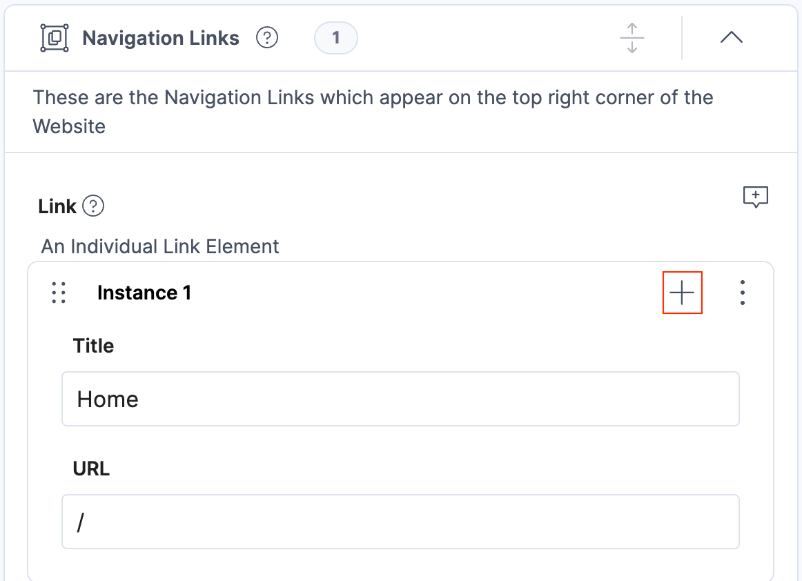Add a new Link instance with plus
This screenshot has height=581, width=802.
(682, 293)
